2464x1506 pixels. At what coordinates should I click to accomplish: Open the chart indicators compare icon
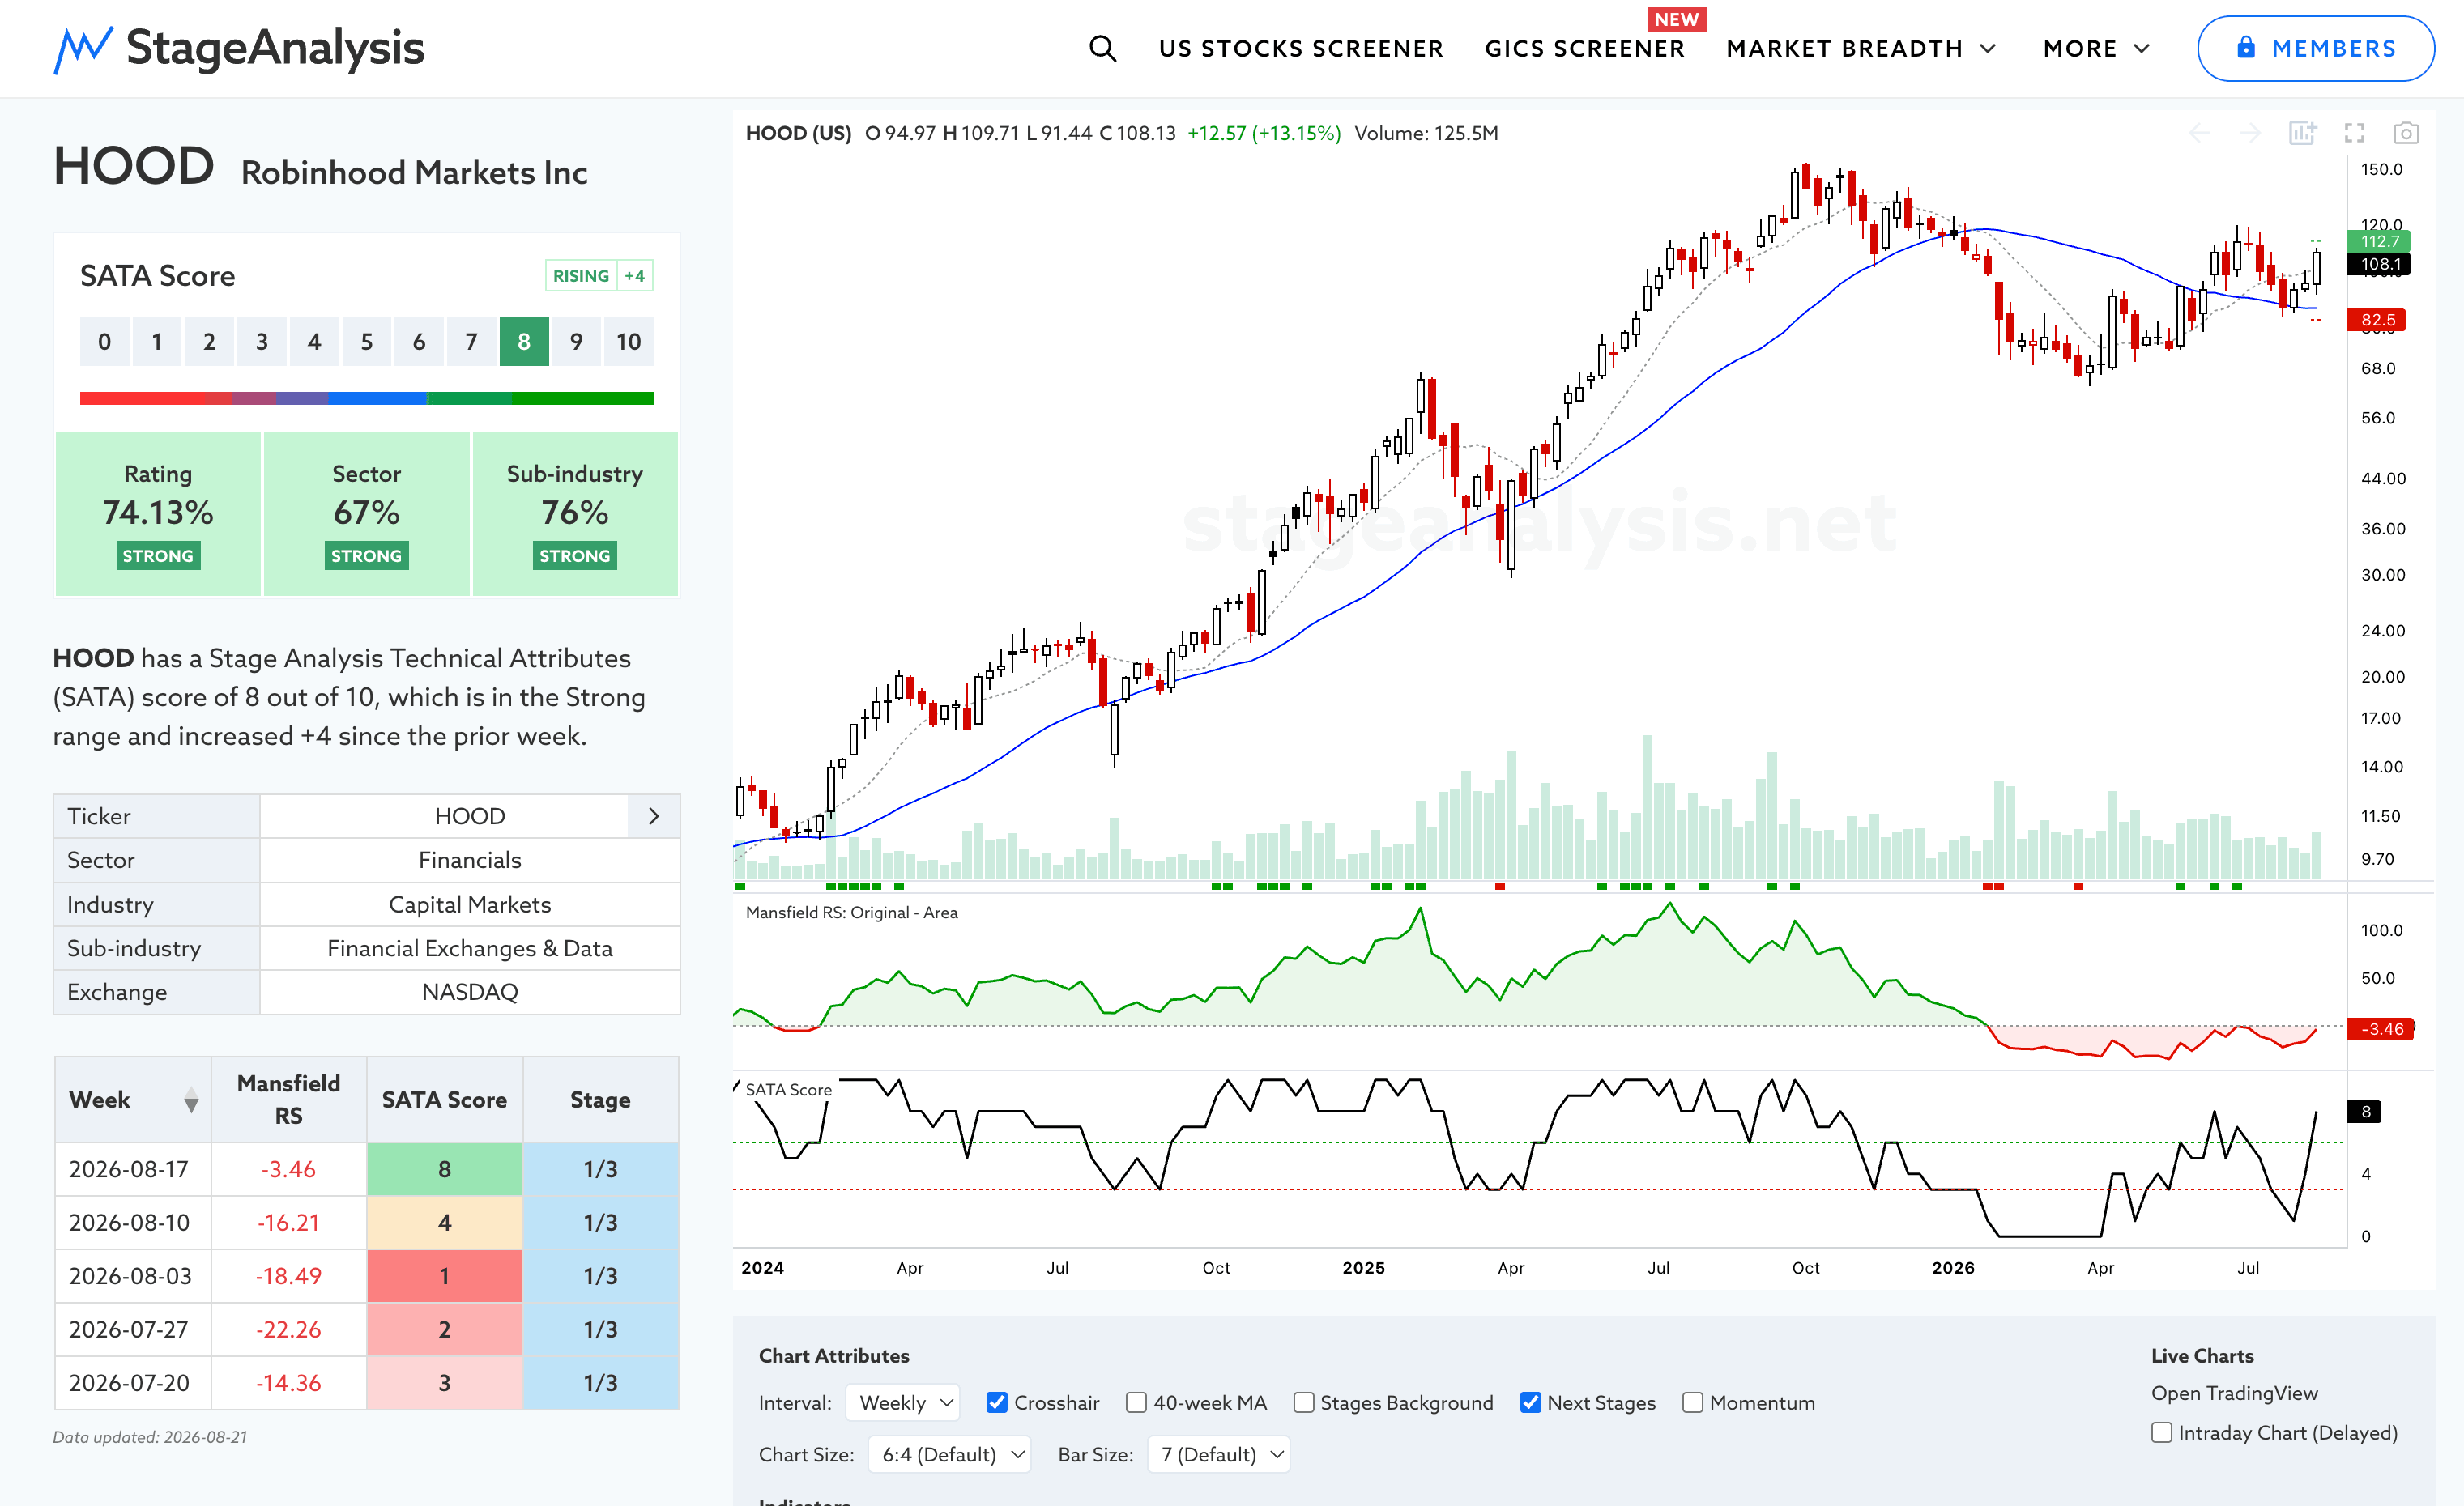[x=2303, y=133]
